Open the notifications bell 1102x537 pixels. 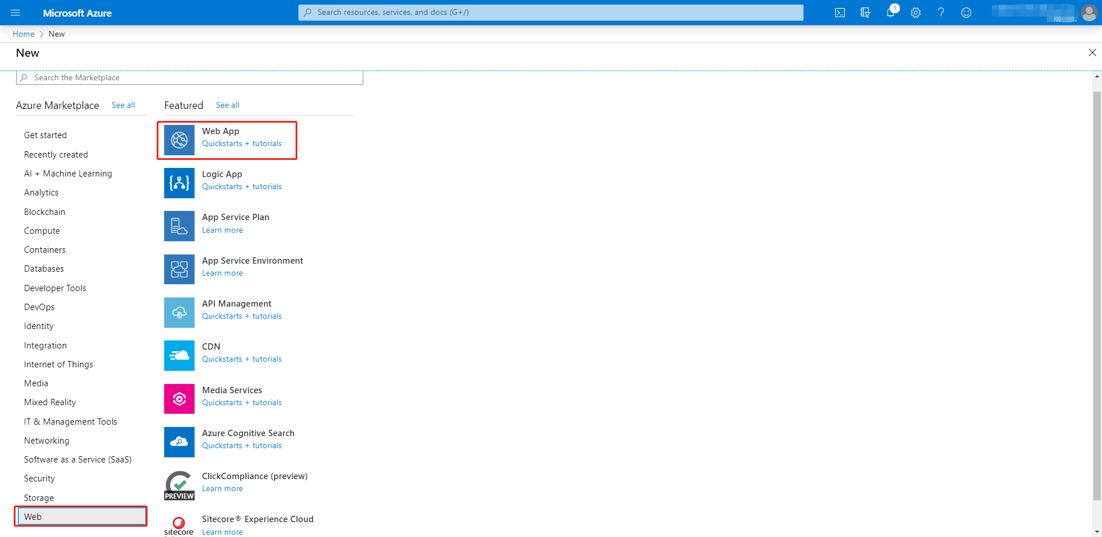tap(890, 13)
